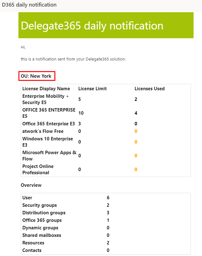This screenshot has width=202, height=256.
Task: Click the "Licenses Used" column header
Action: (149, 89)
